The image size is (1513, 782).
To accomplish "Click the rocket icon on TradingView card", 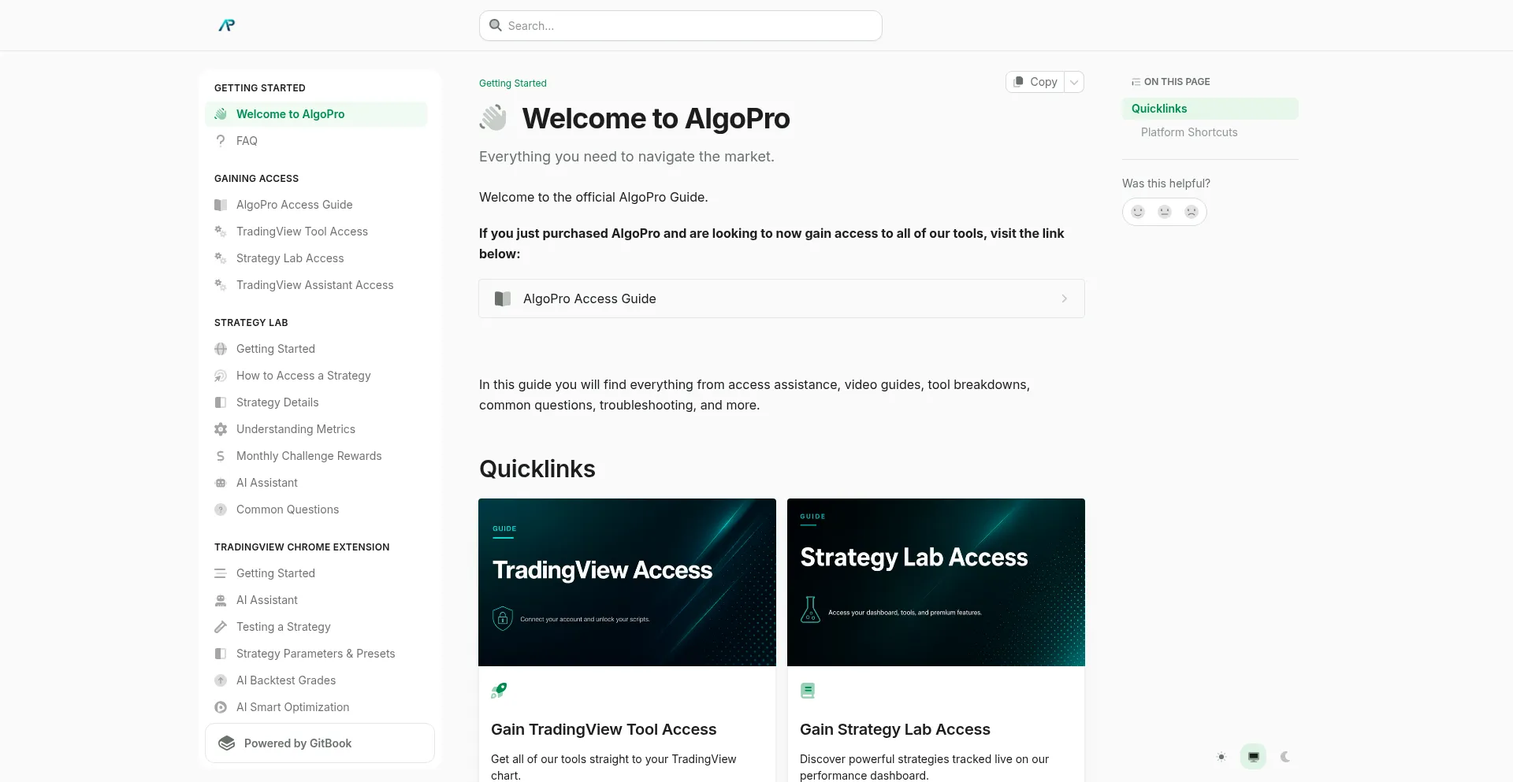I will (x=499, y=691).
